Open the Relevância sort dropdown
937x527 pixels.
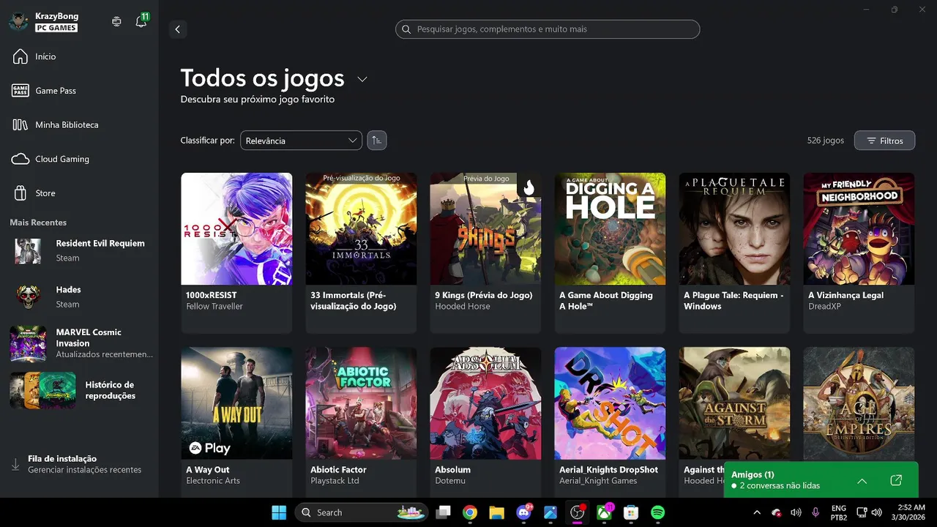point(301,141)
